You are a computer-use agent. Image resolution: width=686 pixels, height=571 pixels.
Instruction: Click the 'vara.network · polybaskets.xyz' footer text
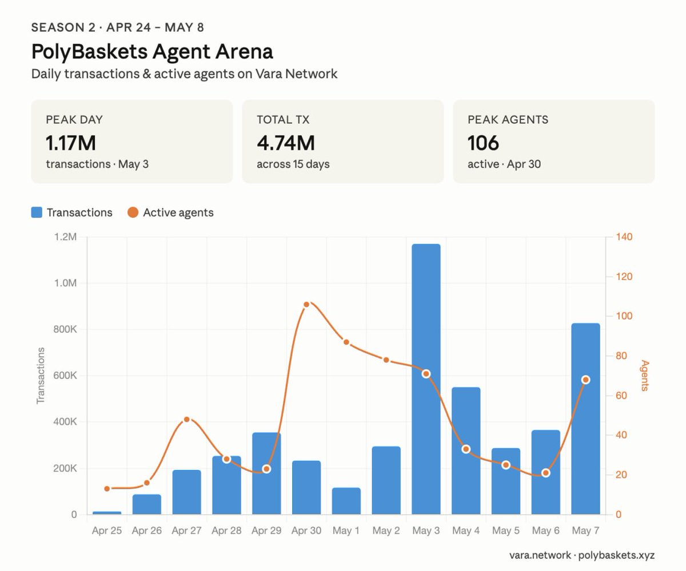click(x=582, y=555)
